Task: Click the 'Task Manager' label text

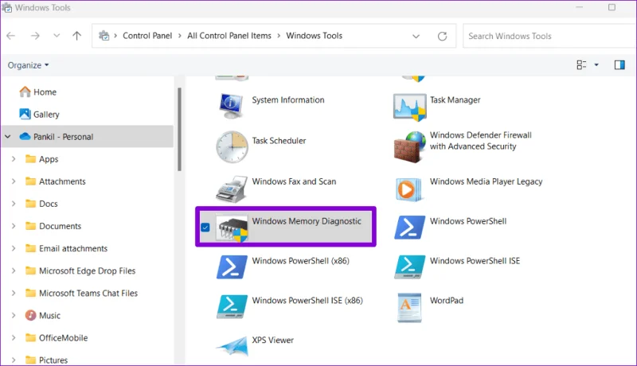Action: [455, 99]
